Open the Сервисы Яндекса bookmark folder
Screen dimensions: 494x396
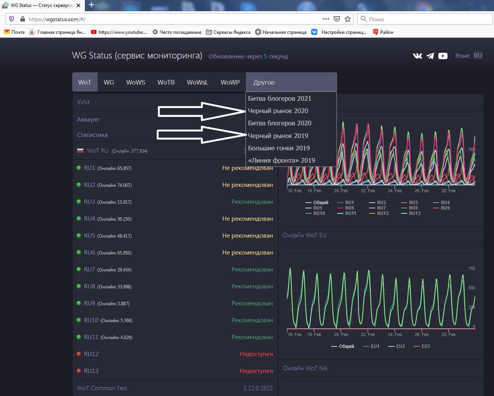tap(228, 32)
